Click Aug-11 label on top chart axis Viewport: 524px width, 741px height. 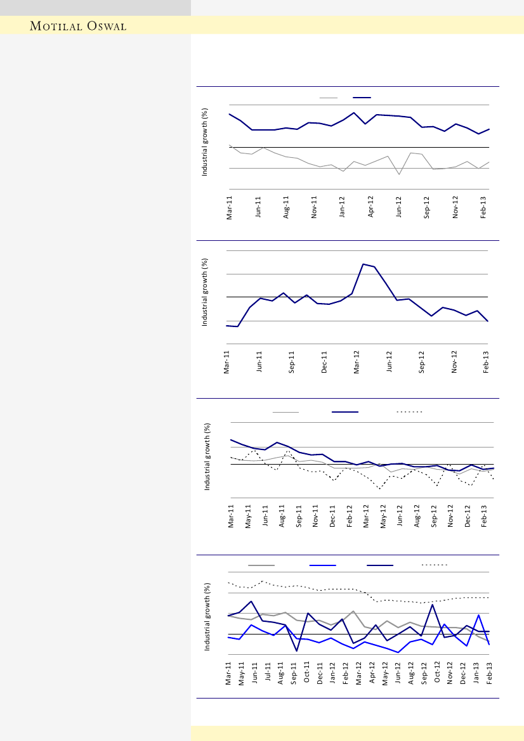(x=287, y=207)
